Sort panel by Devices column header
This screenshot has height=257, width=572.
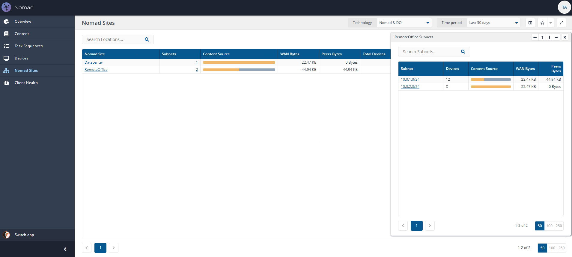(456, 69)
